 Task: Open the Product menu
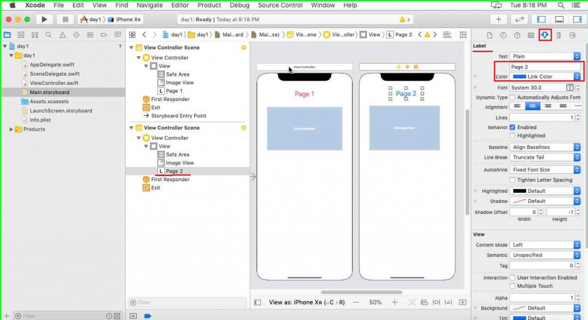(x=209, y=5)
